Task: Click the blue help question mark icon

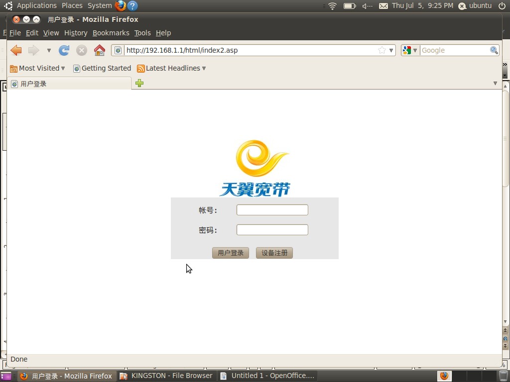Action: [132, 5]
